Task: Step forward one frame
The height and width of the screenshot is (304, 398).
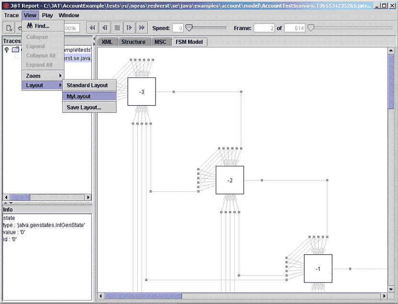Action: [x=129, y=28]
